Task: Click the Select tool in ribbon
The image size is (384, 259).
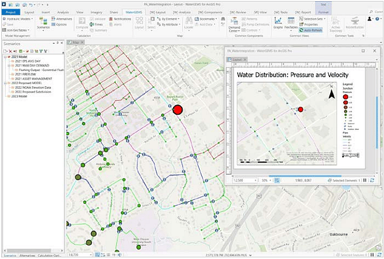Action: [151, 23]
